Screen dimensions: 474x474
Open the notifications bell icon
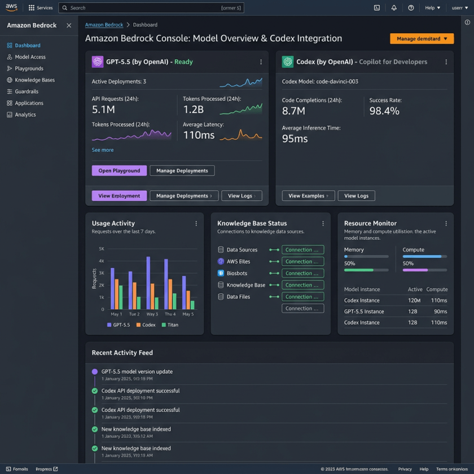pyautogui.click(x=394, y=8)
